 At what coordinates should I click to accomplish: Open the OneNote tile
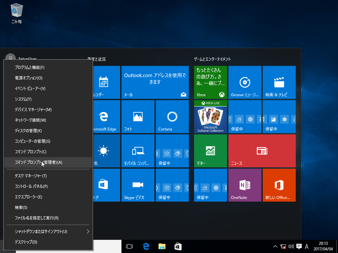tap(245, 185)
